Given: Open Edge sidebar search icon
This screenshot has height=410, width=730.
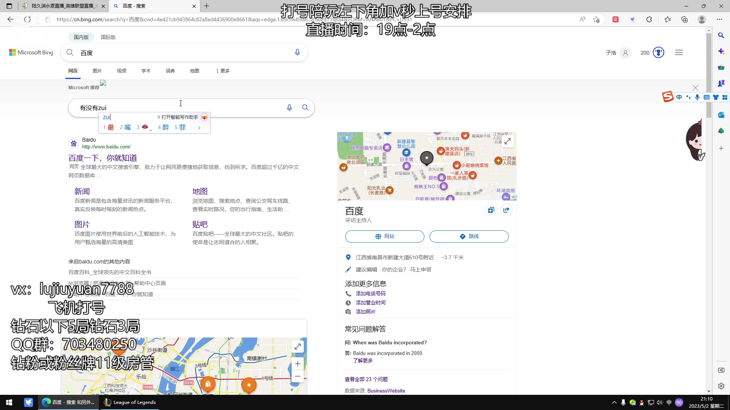Looking at the screenshot, I should pos(721,35).
